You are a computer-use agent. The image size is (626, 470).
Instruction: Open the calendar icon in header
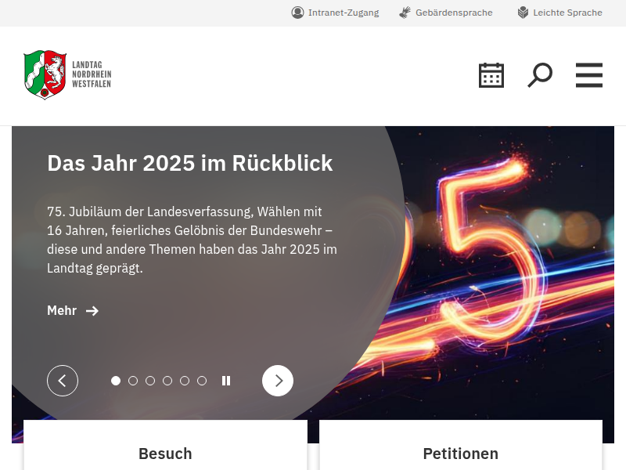(491, 75)
